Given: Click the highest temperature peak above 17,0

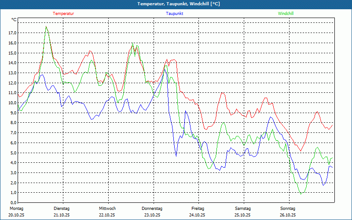Looking at the screenshot, I should click(46, 27).
